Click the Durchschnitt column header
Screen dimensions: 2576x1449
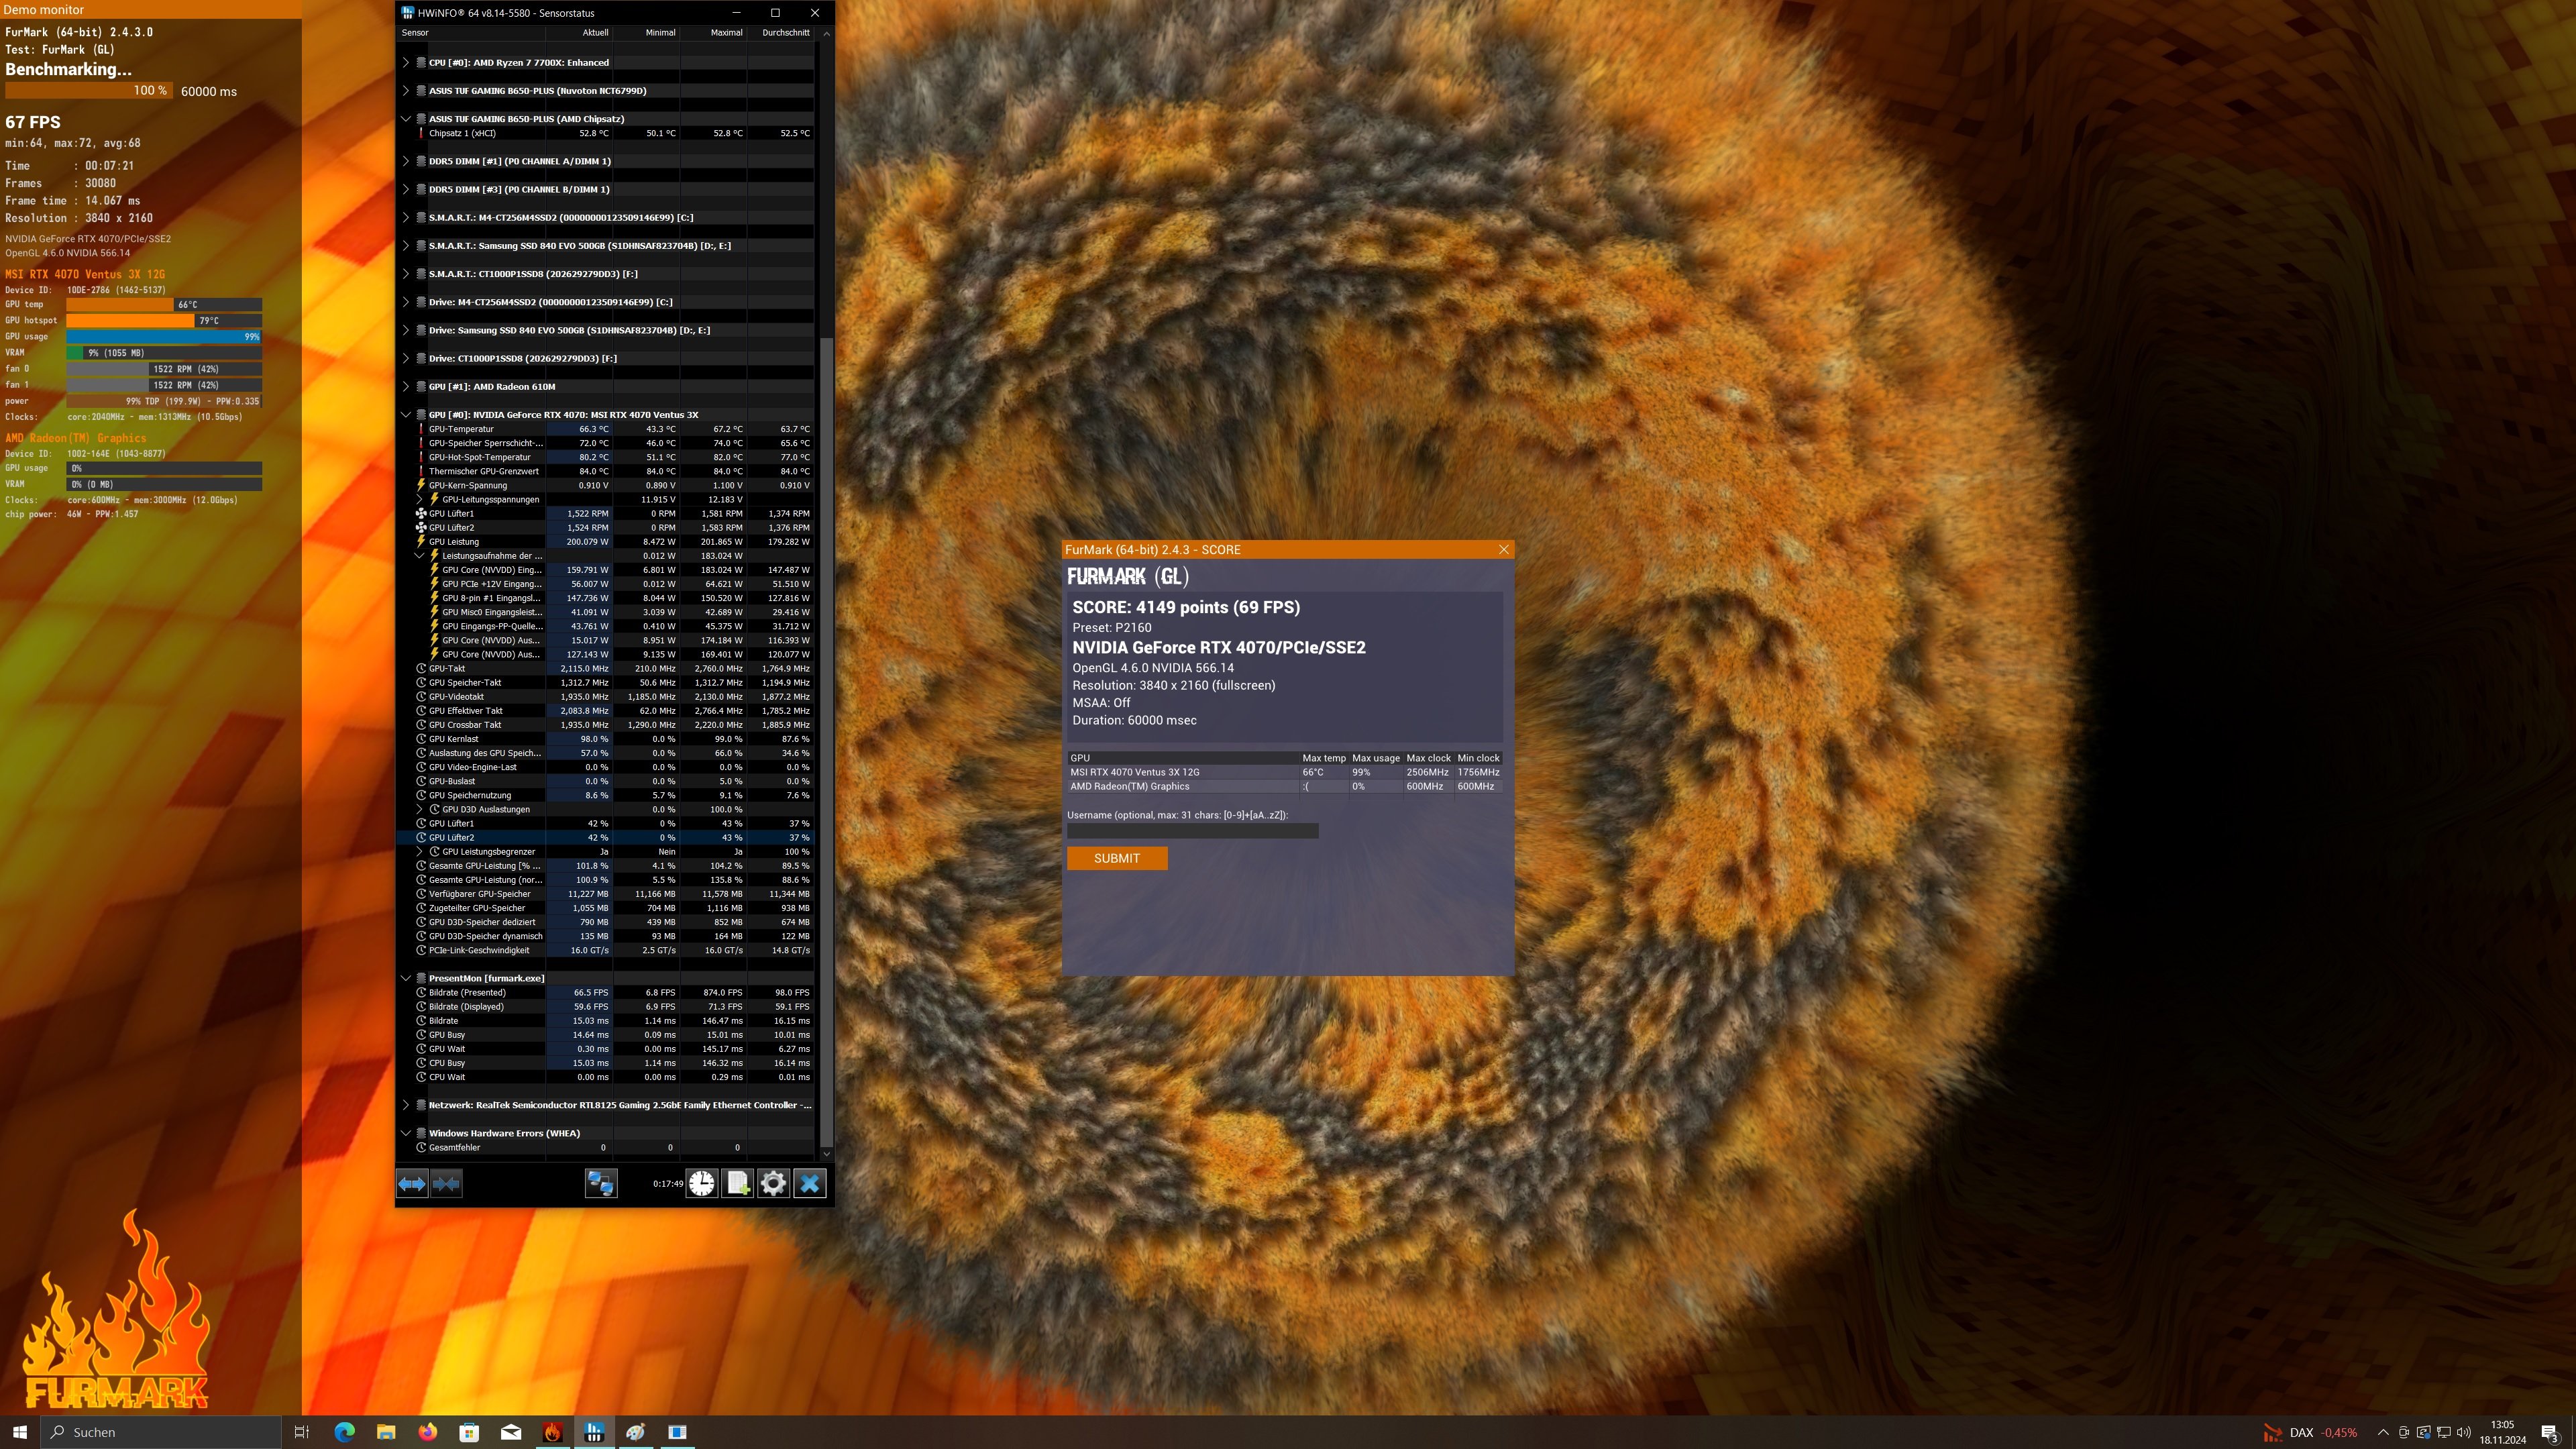pyautogui.click(x=785, y=32)
